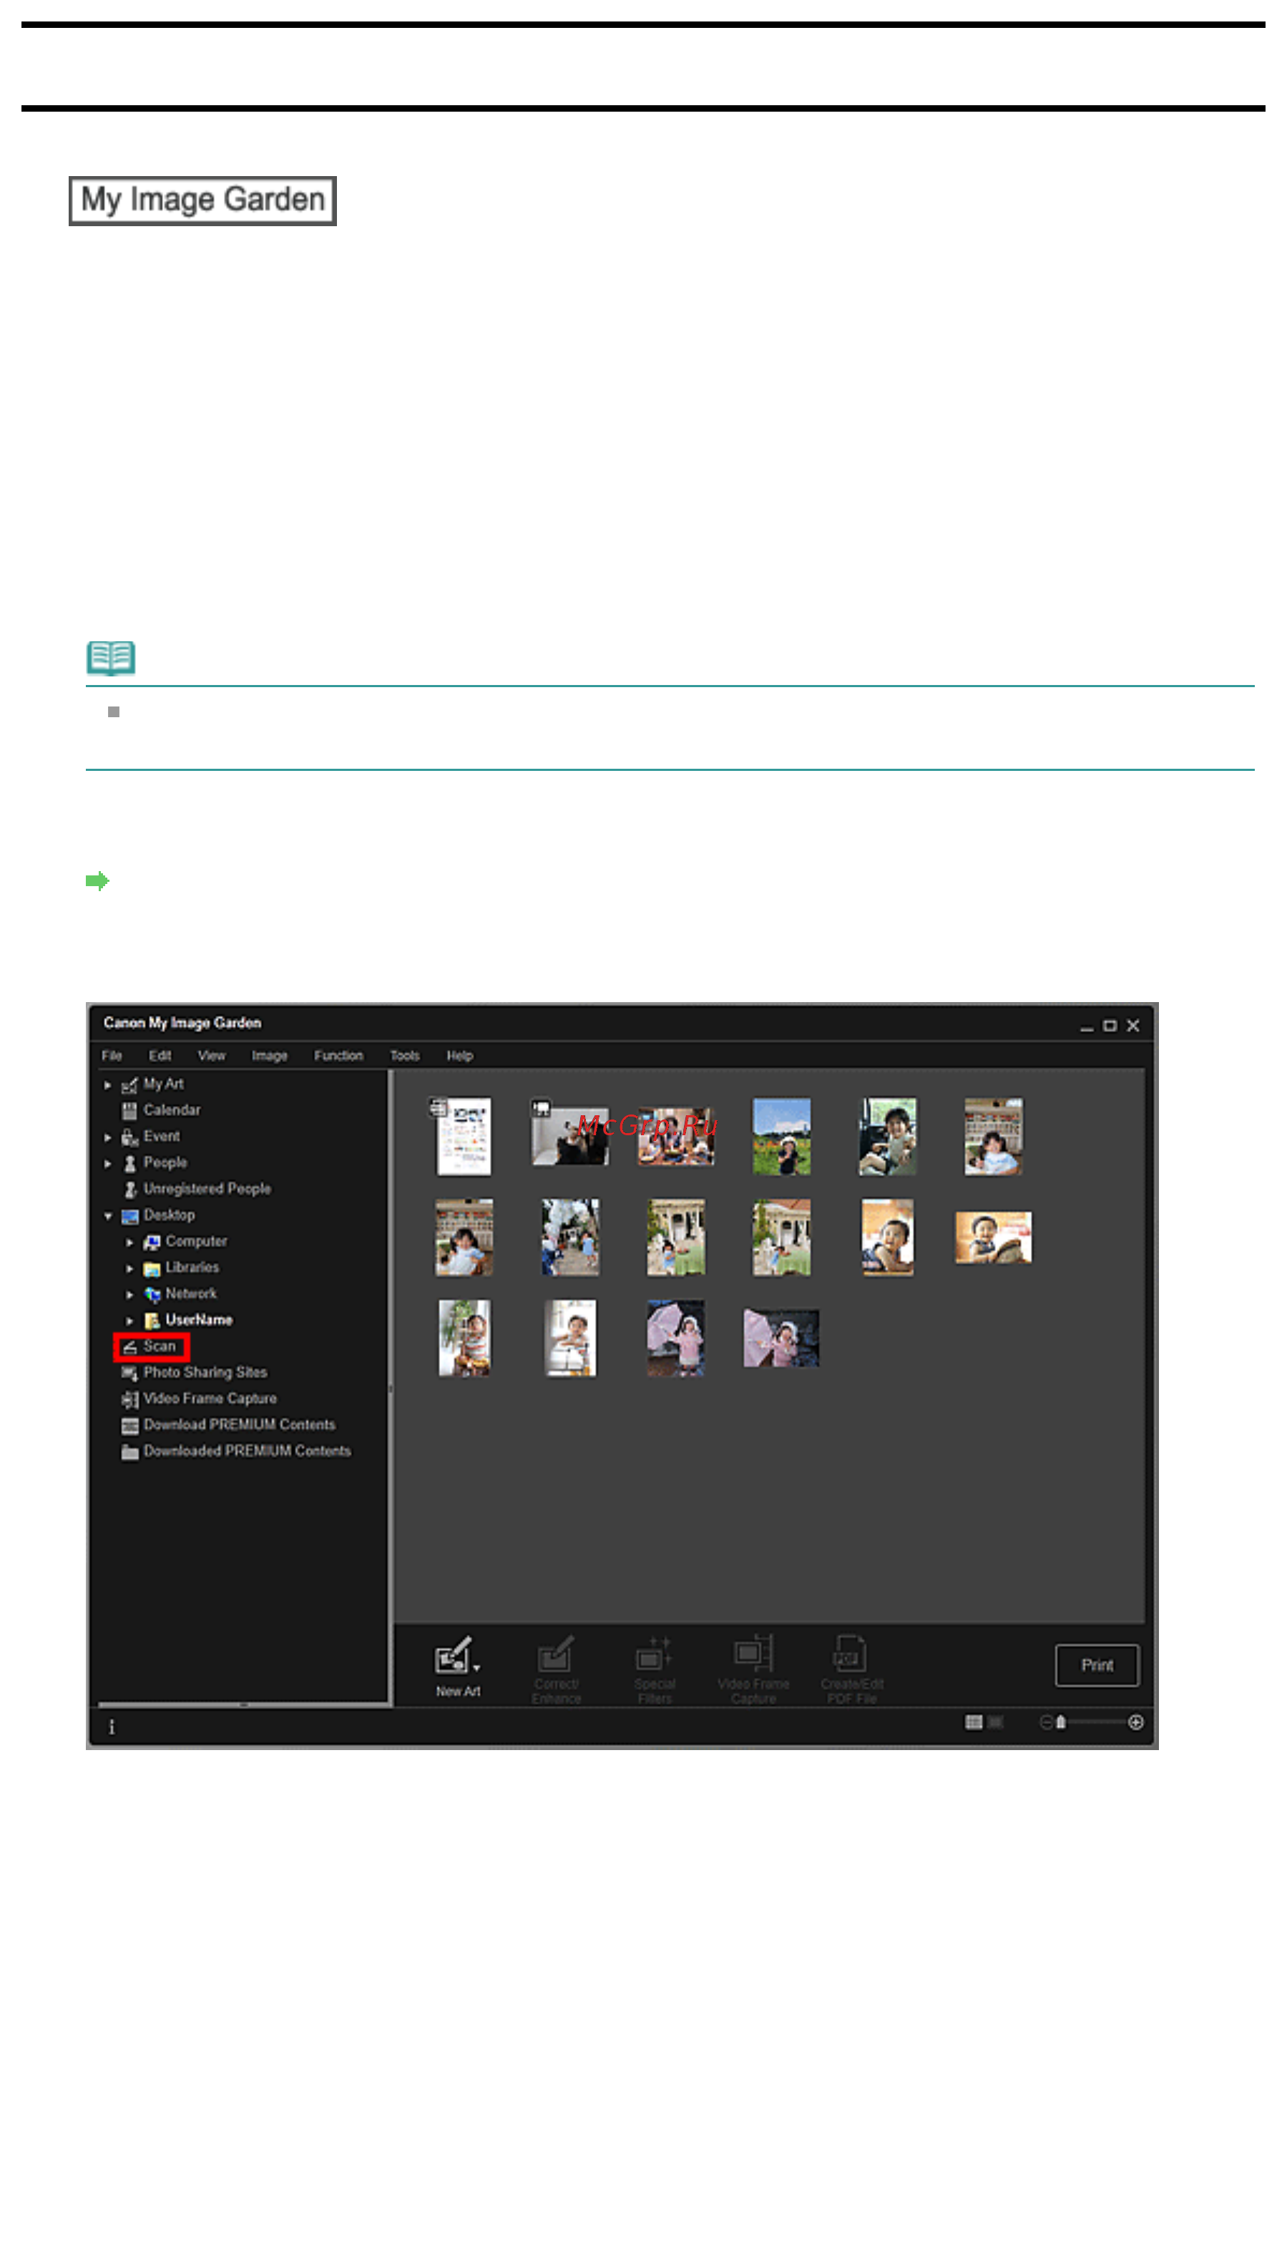Click the 'Photo Sharing Sites' label
Image resolution: width=1287 pixels, height=2249 pixels.
[x=205, y=1373]
